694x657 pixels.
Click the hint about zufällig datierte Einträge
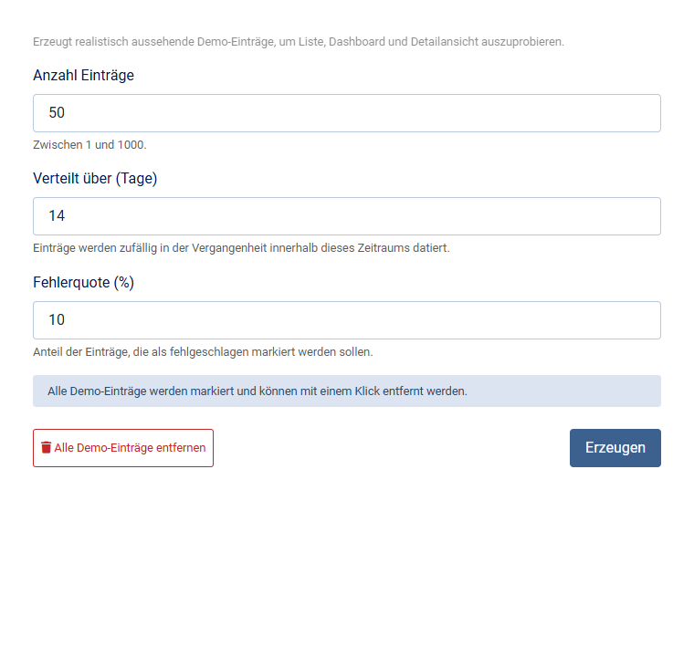tap(241, 248)
